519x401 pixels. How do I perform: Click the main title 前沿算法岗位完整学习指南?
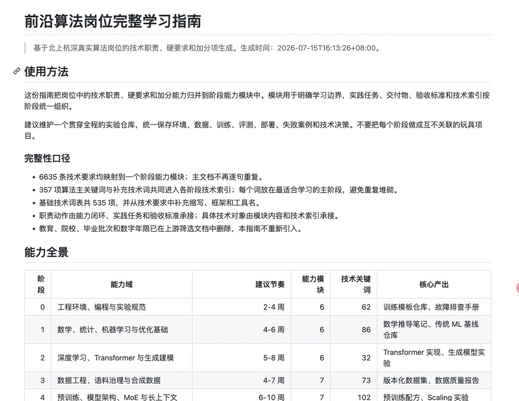click(113, 21)
